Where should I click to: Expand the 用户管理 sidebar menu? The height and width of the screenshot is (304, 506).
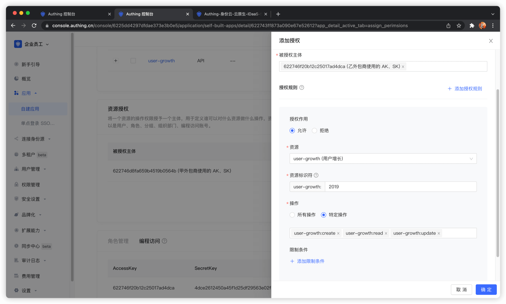[x=31, y=169]
